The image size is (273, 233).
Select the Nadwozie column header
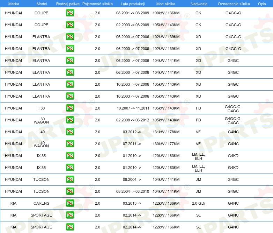[x=198, y=3]
